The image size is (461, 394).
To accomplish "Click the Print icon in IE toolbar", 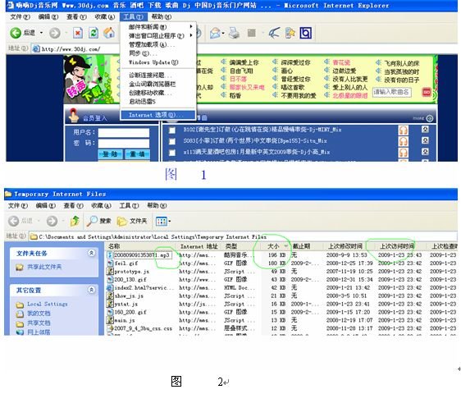I will click(235, 33).
